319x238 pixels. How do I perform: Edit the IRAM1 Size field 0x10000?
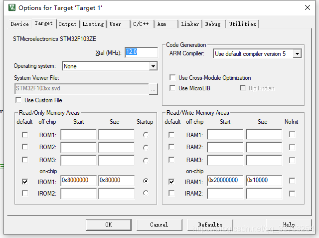(x=264, y=181)
